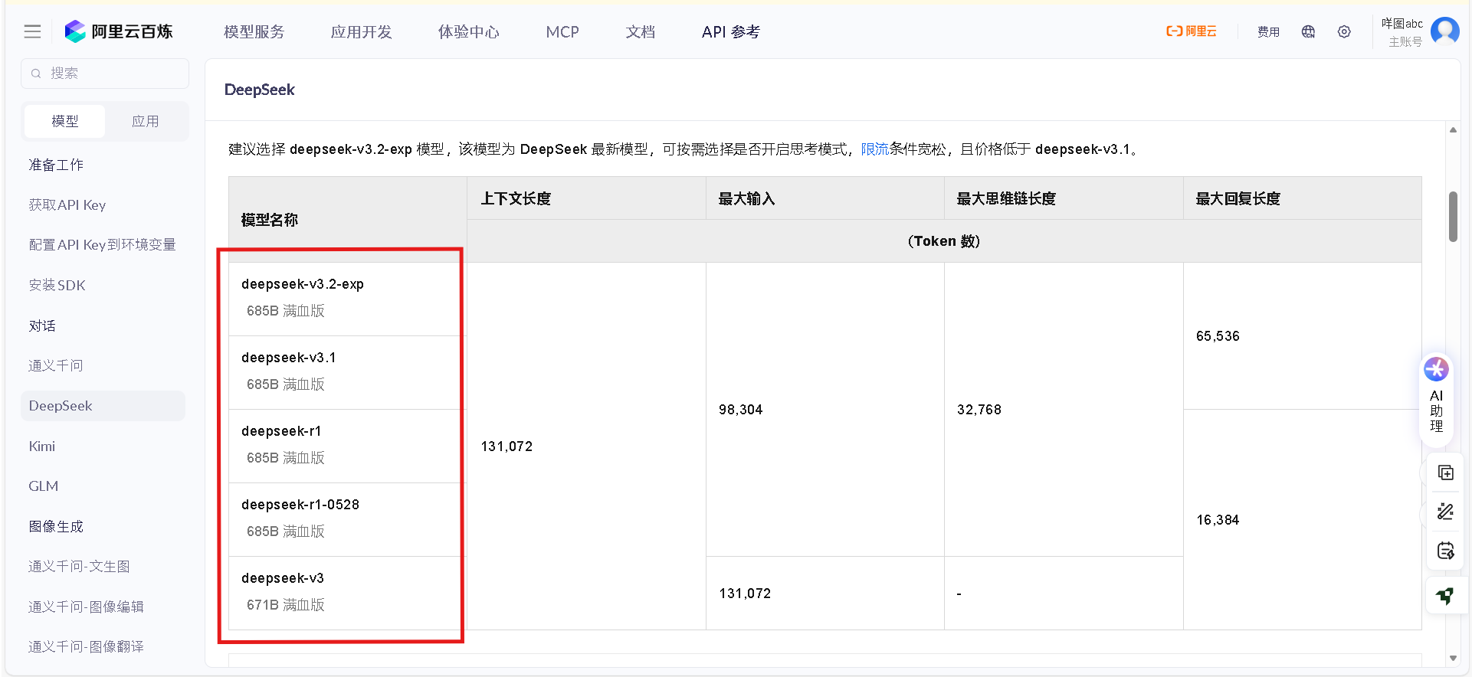Click the feedback note floating icon
Viewport: 1472px width, 677px height.
pos(1445,551)
